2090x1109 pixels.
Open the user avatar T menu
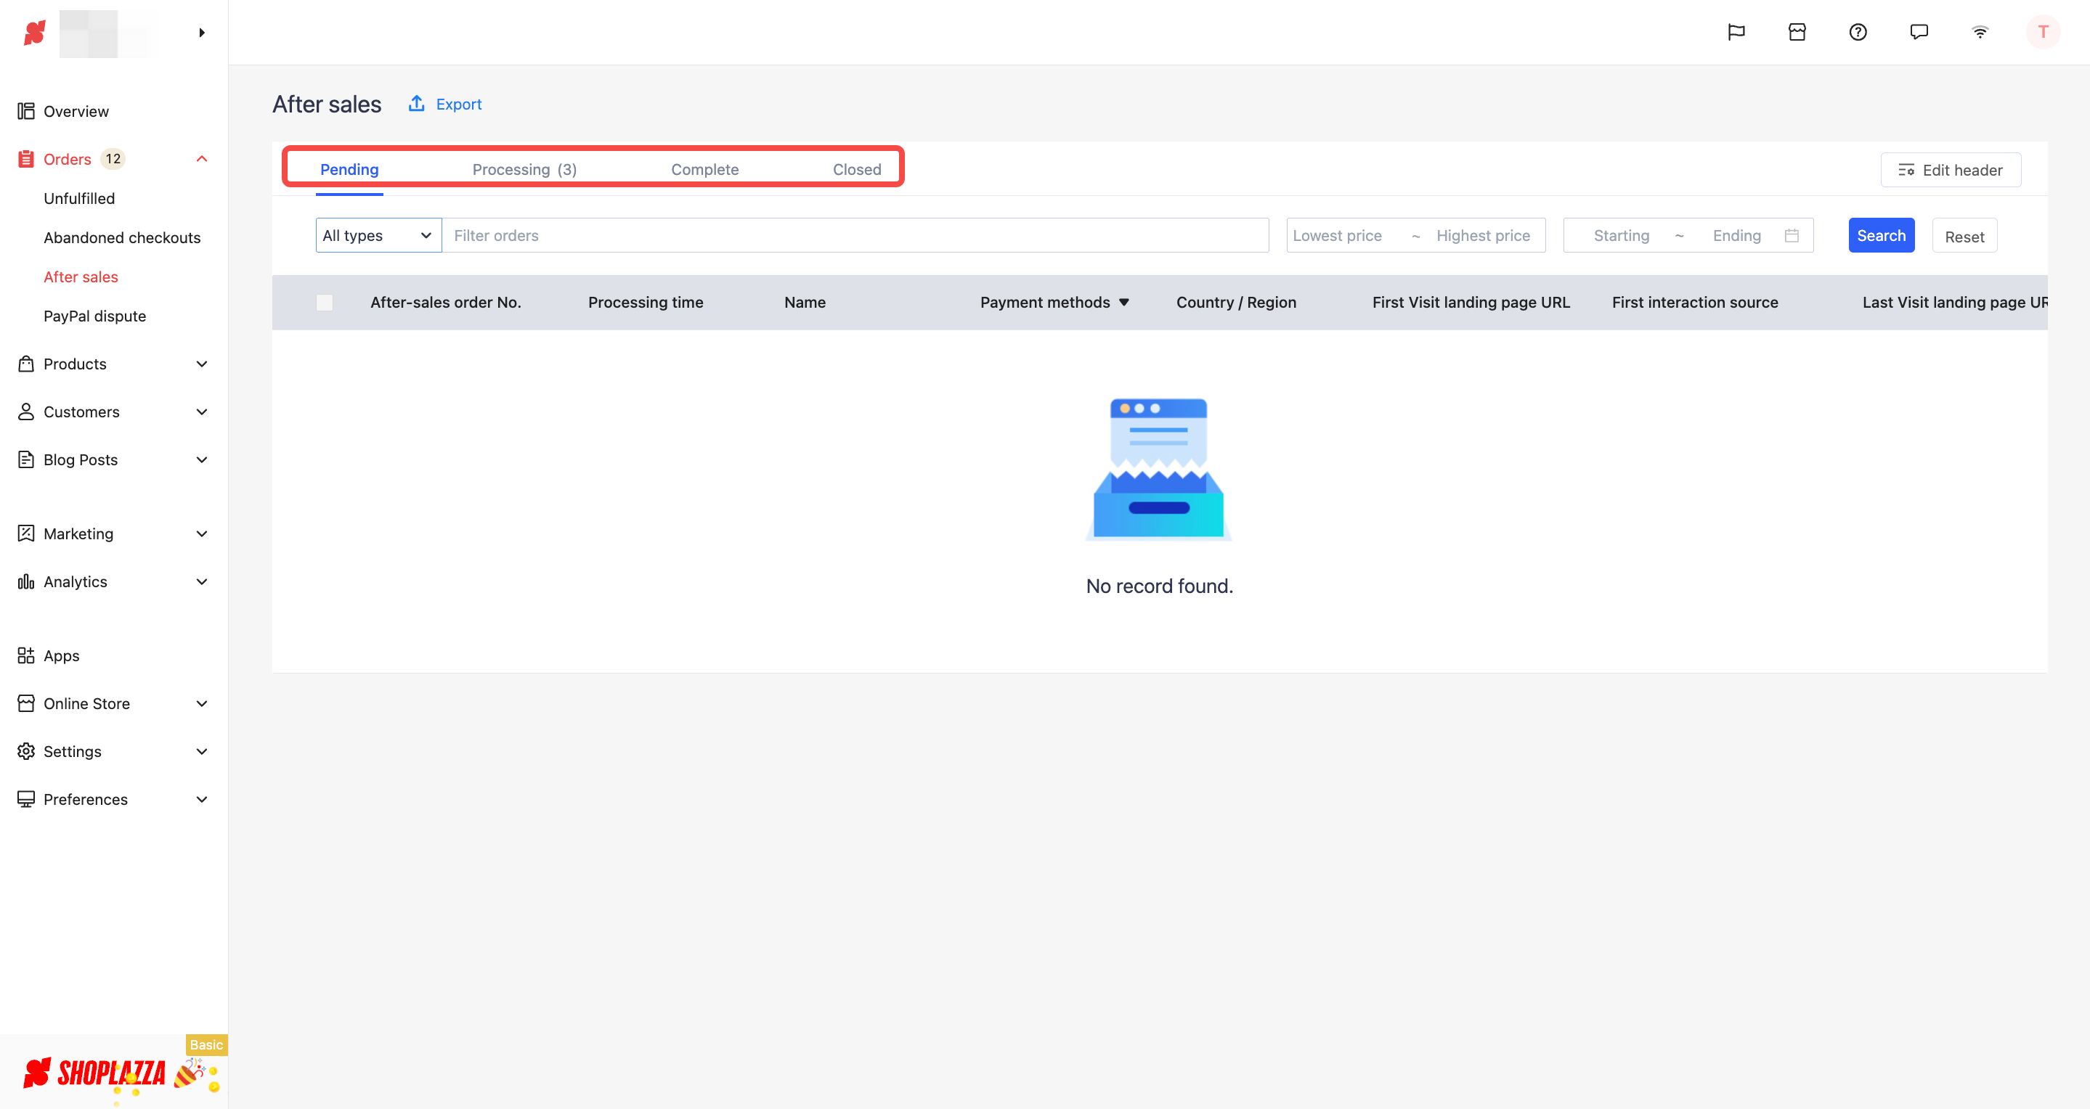(2043, 33)
